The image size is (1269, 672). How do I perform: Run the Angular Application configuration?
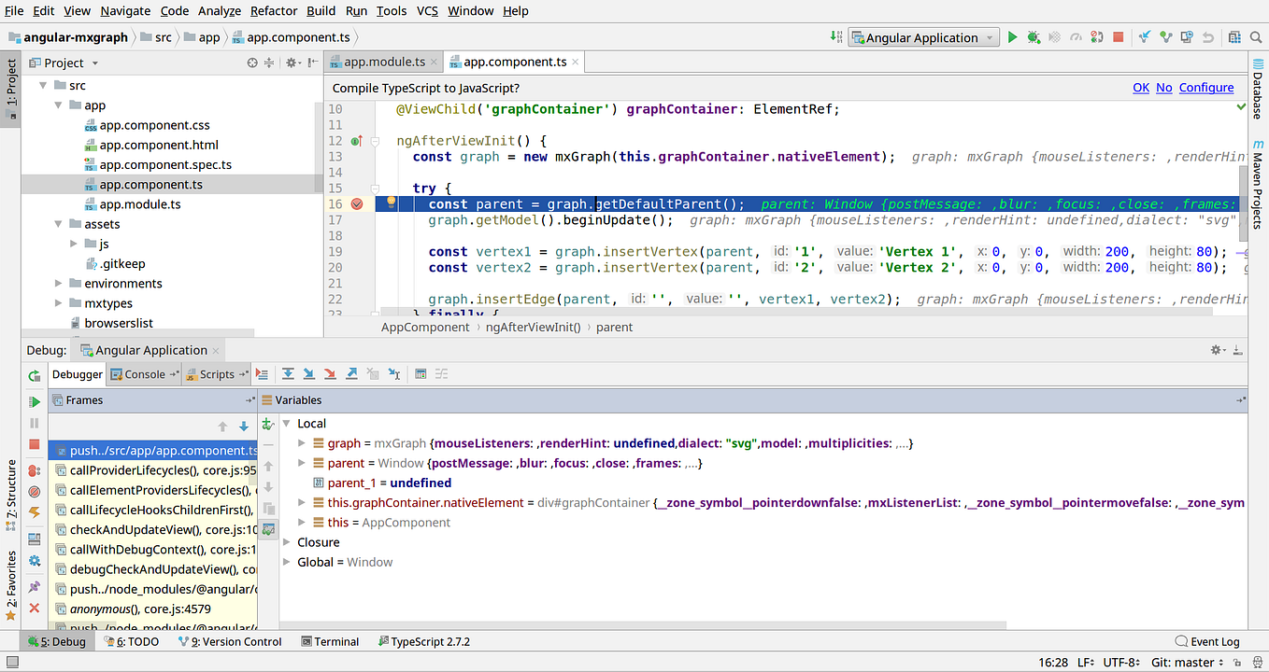click(x=1012, y=37)
